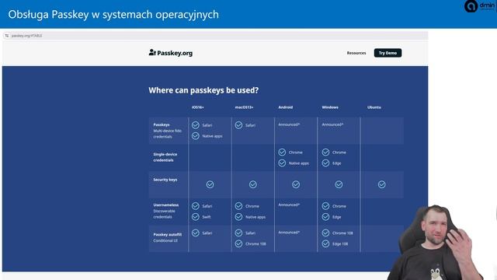Click the site settings icon in address bar
This screenshot has height=280, width=497.
7,36
